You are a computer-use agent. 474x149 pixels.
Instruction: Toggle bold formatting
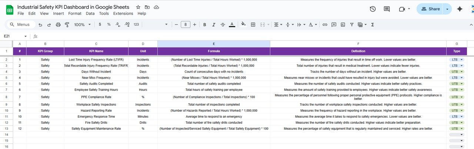pos(204,25)
